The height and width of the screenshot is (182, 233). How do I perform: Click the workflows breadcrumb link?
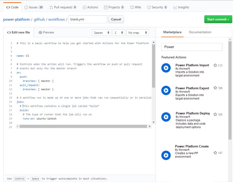[x=56, y=19]
